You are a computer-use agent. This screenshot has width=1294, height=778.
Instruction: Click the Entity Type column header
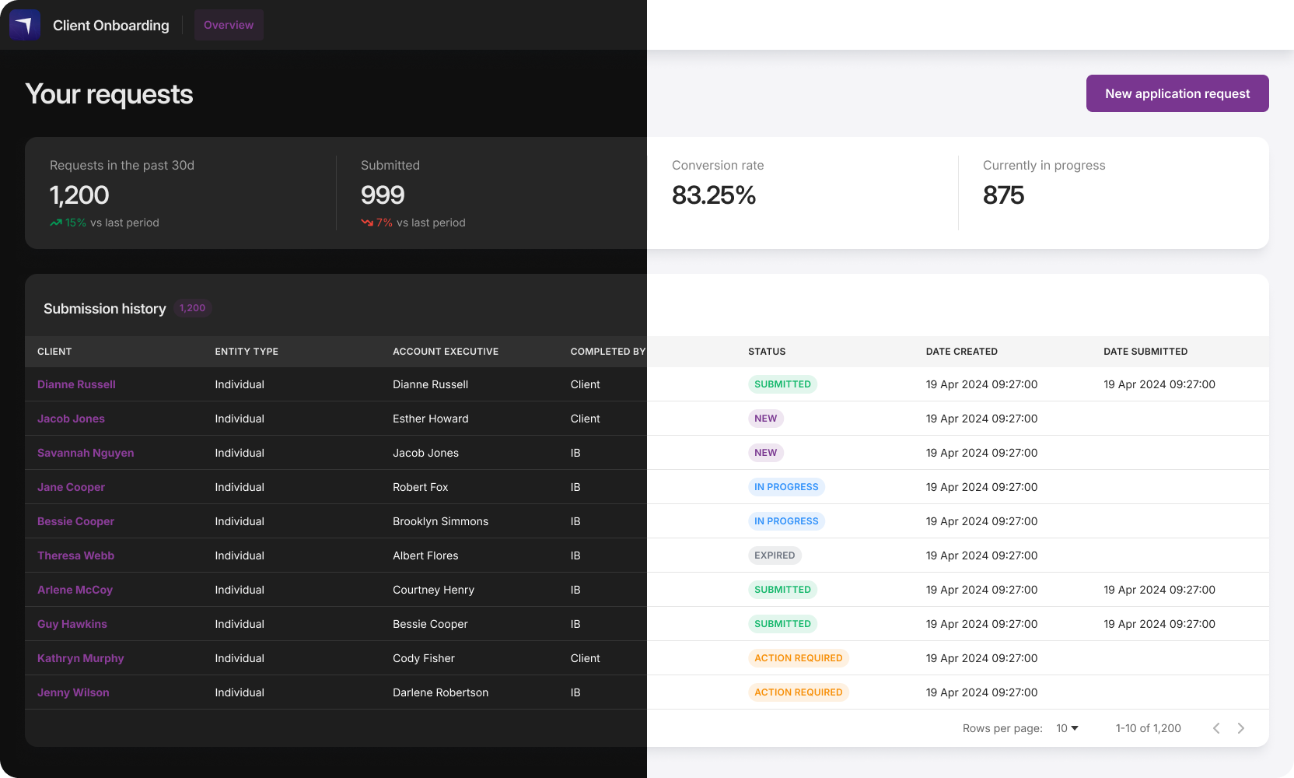coord(247,352)
